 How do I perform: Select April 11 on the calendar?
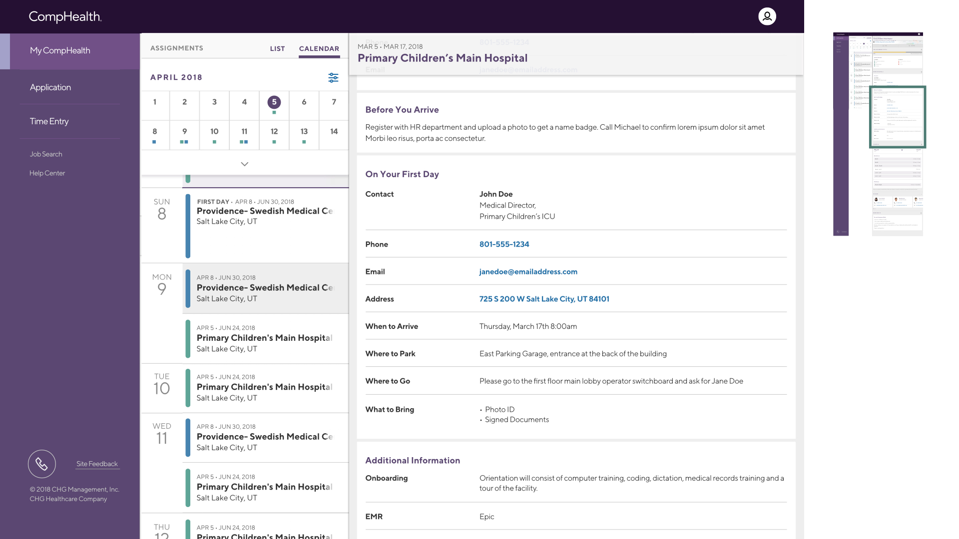tap(244, 135)
